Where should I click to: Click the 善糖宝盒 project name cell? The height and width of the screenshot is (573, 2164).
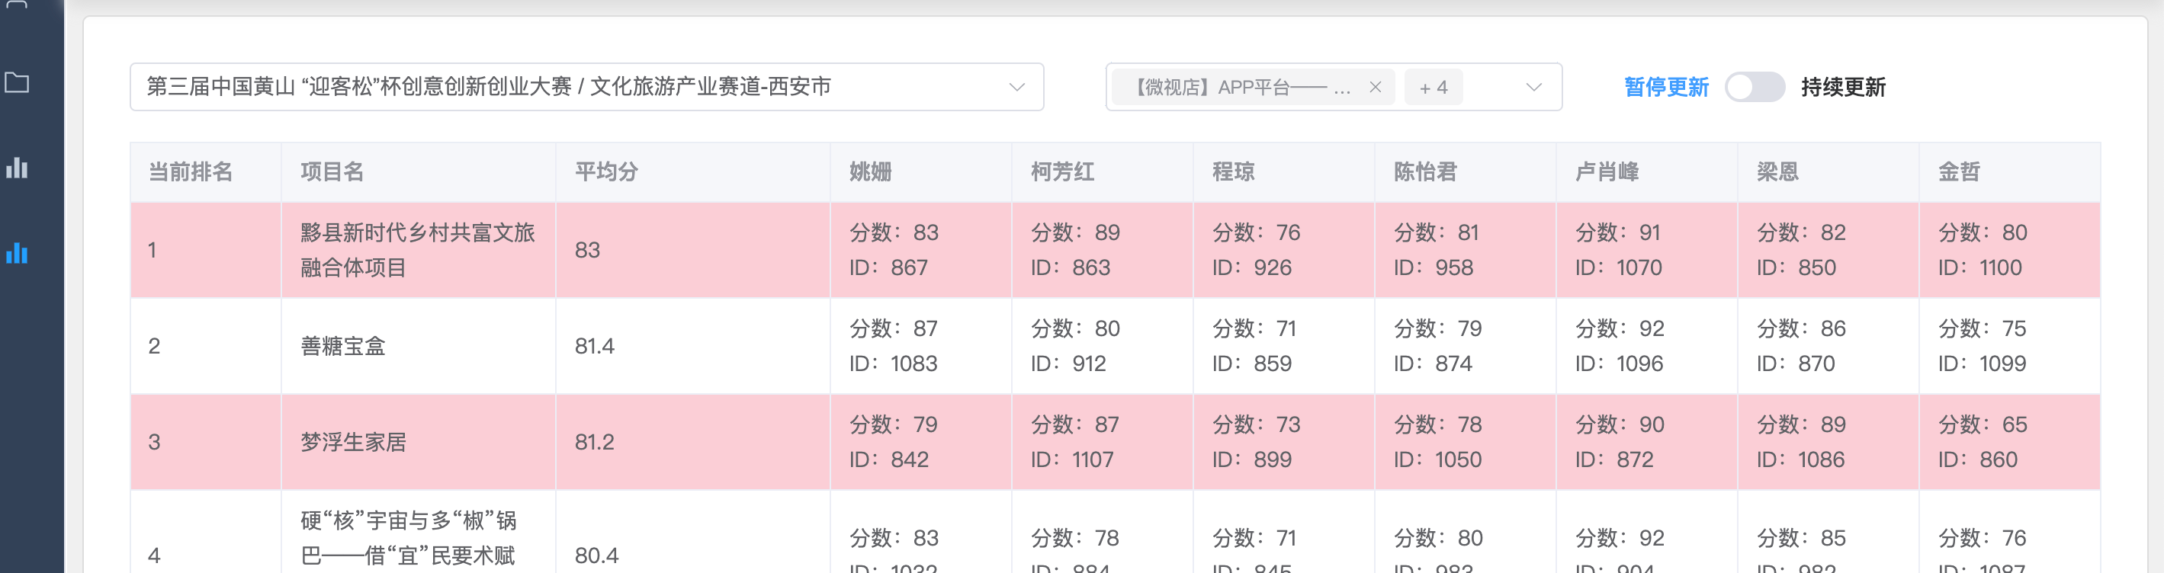point(344,346)
